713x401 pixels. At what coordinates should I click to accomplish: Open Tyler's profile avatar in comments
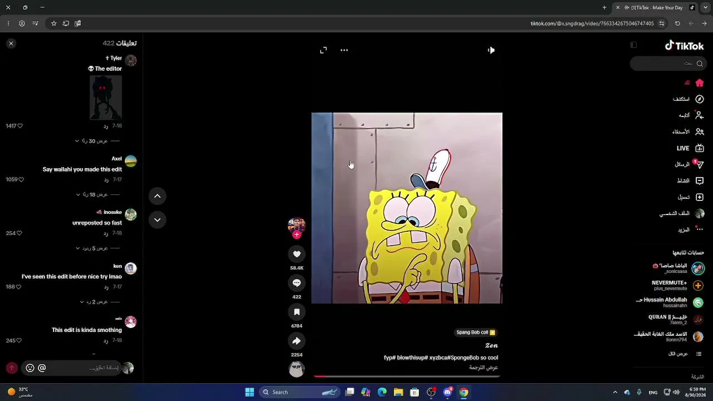[131, 60]
